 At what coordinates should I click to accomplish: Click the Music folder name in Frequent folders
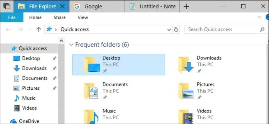[109, 111]
